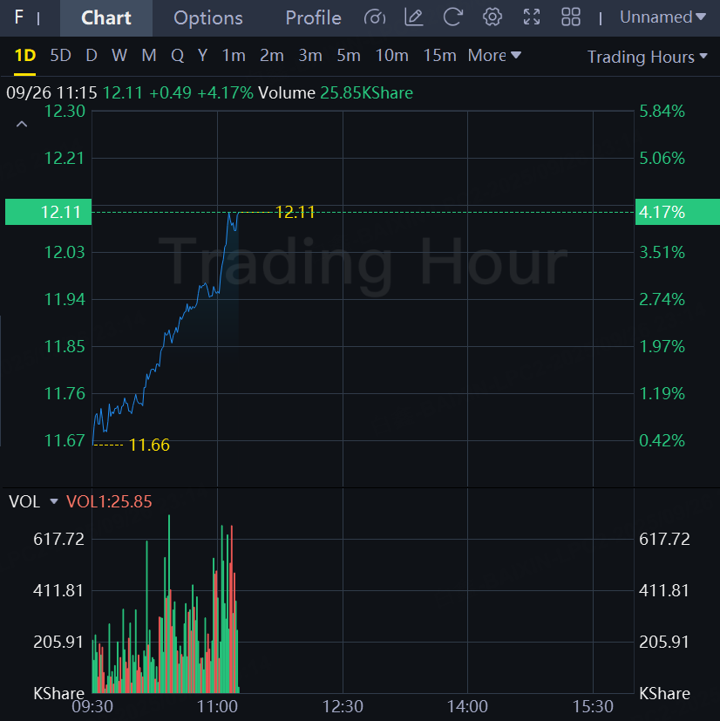Screen dimensions: 720x721
Task: Expand the More timeframes dropdown
Action: pyautogui.click(x=494, y=56)
